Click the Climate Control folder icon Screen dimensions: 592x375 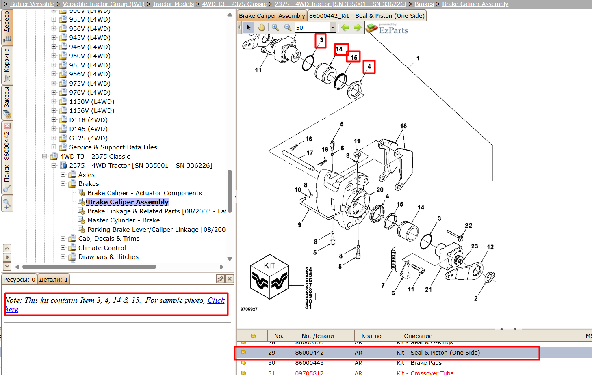[72, 248]
